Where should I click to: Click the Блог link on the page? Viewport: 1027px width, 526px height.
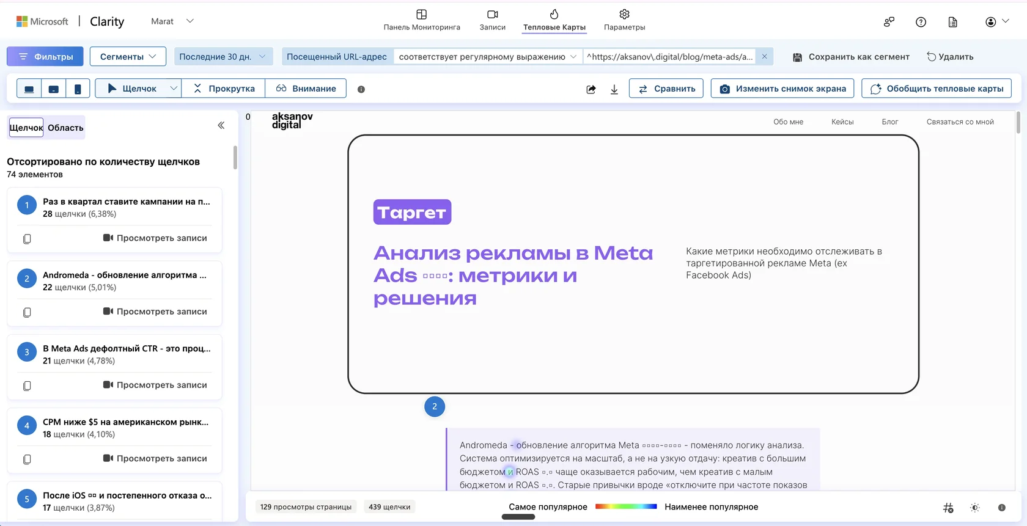(889, 122)
